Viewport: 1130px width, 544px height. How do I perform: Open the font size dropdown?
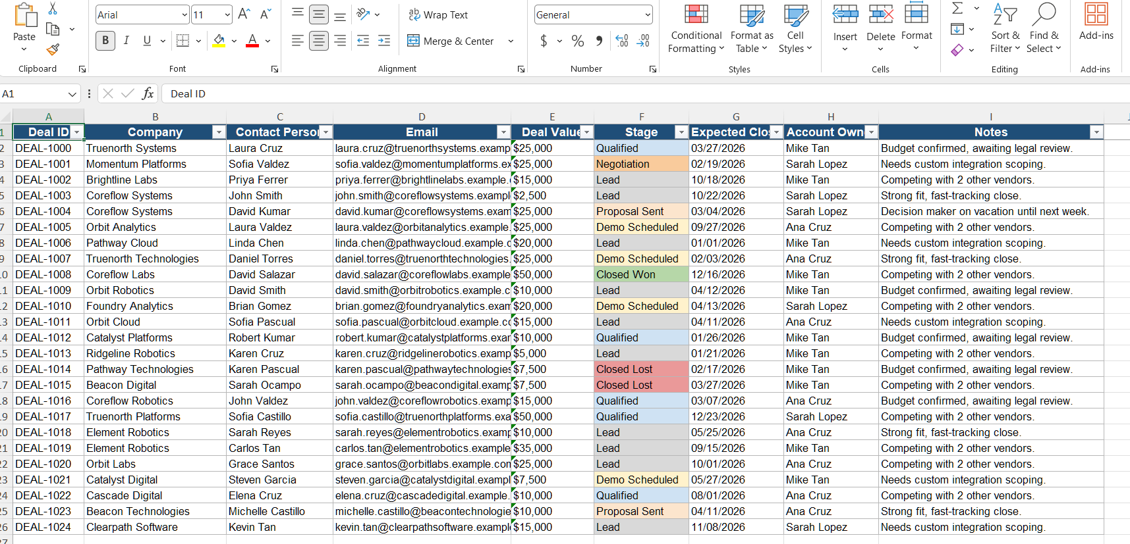[x=227, y=14]
